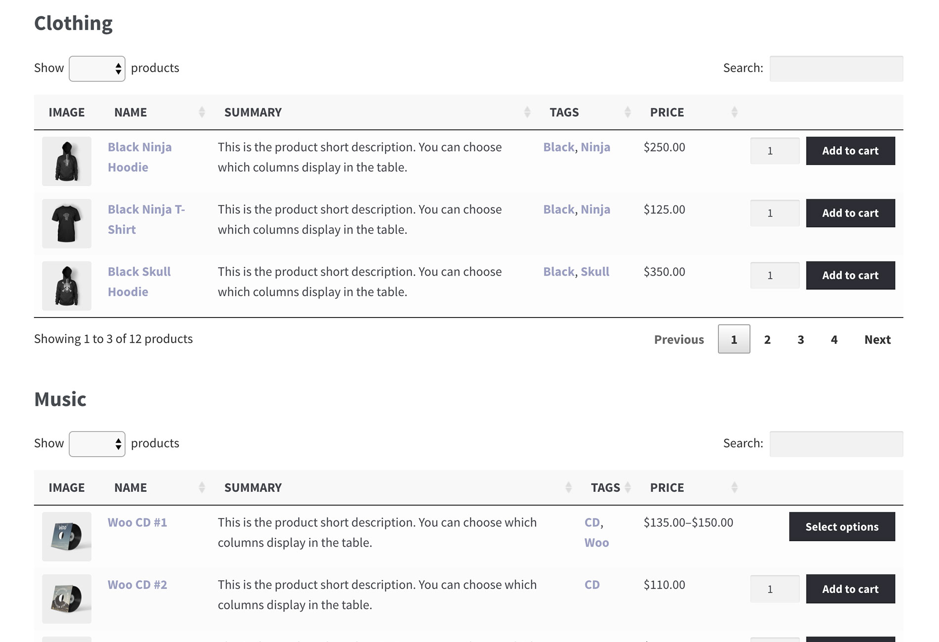Image resolution: width=939 pixels, height=642 pixels.
Task: Sort Clothing table by Price column arrows
Action: (x=734, y=112)
